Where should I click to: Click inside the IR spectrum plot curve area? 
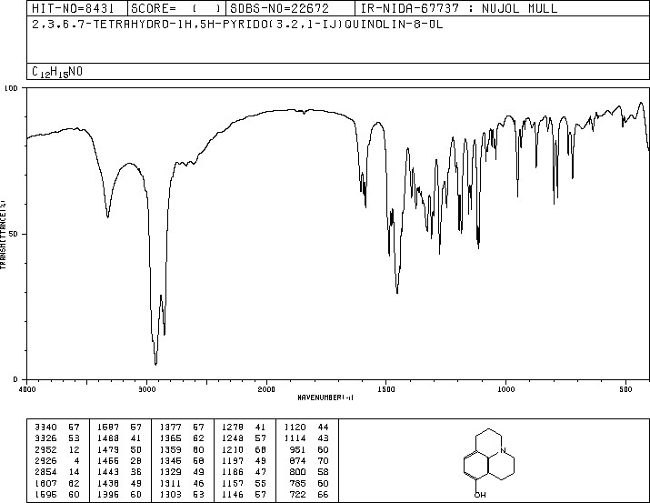(x=338, y=234)
